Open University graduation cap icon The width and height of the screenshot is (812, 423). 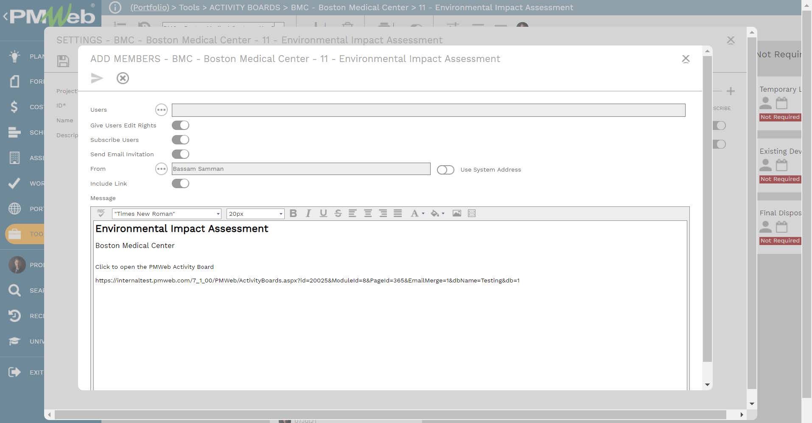pyautogui.click(x=14, y=341)
